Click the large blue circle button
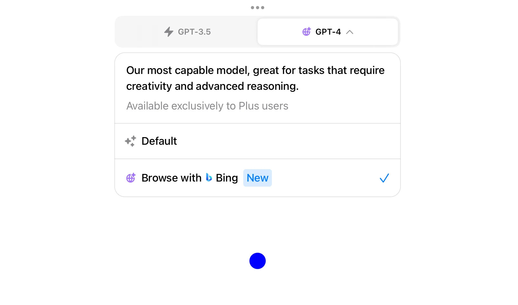Screen dimensions: 518x305 [257, 261]
